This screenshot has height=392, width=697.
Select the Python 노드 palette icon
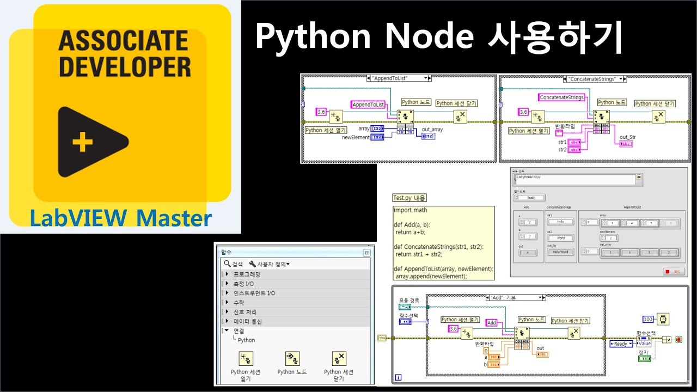292,358
